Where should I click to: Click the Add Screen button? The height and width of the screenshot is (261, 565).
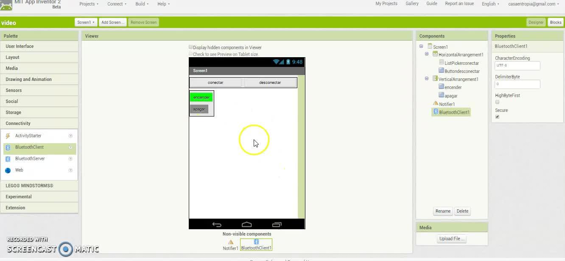tap(113, 22)
